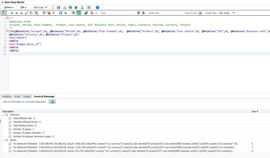Open the Actions menu

[x=9, y=8]
